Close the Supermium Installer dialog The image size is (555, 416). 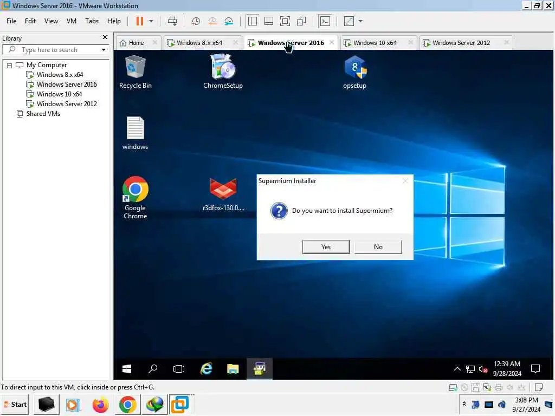click(x=405, y=181)
